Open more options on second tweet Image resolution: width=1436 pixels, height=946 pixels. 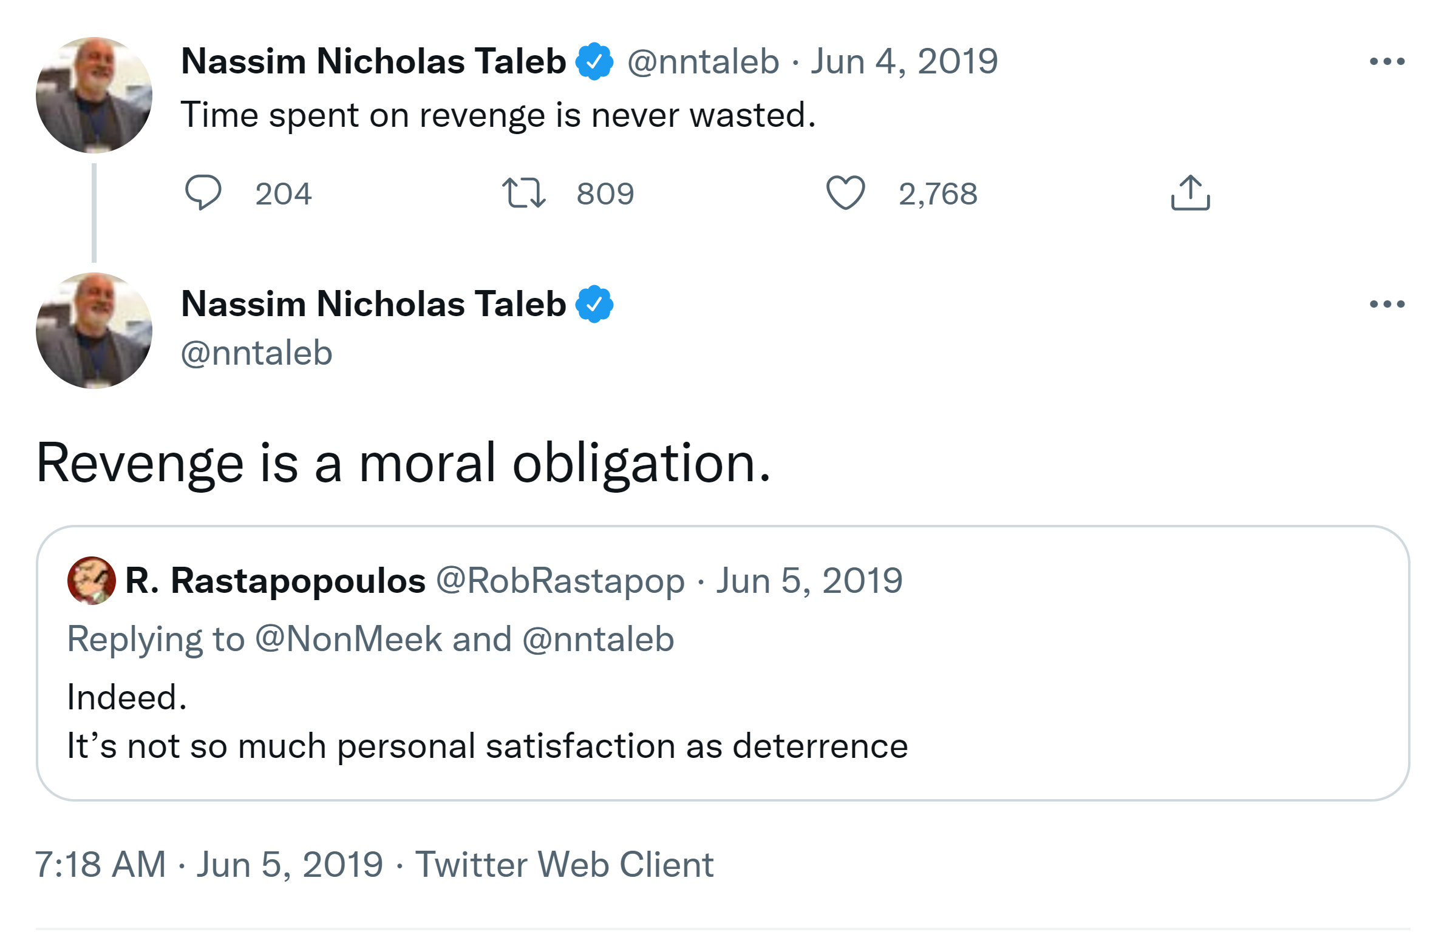(x=1387, y=304)
